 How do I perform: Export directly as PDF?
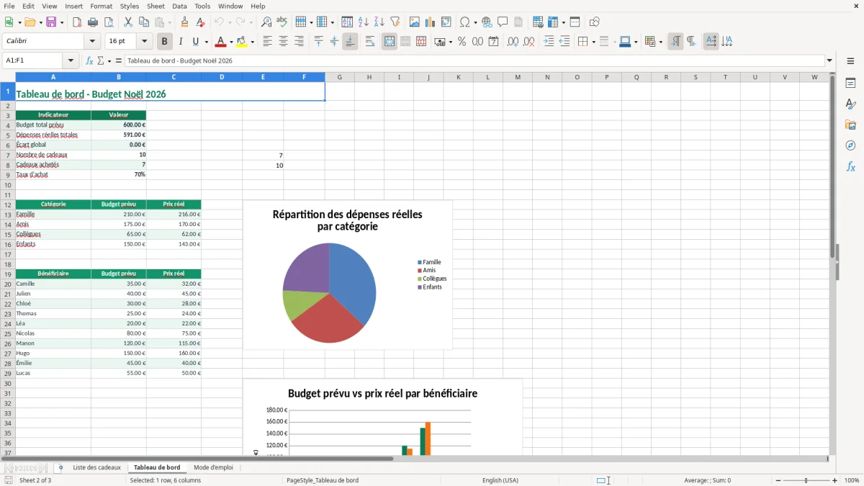point(77,22)
